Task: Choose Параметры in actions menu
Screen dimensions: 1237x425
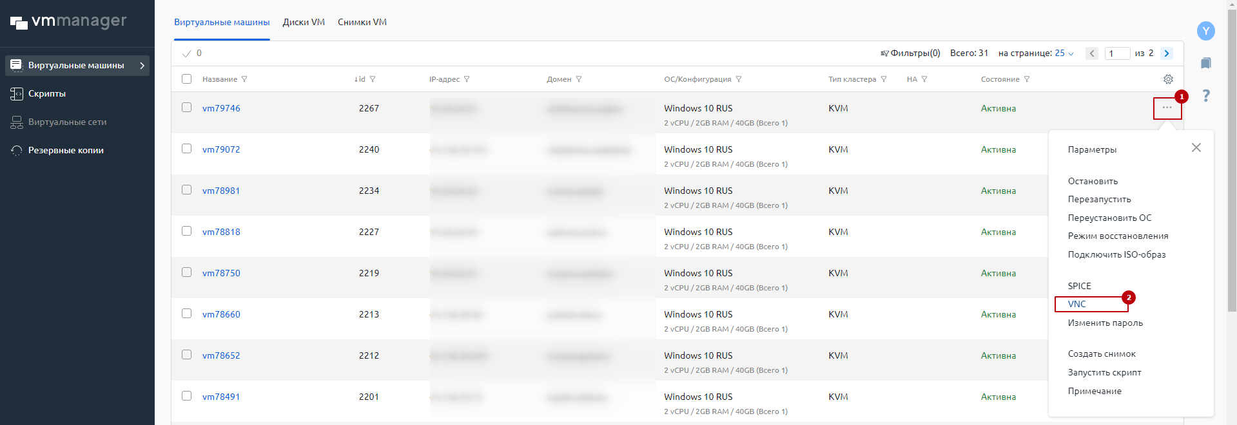Action: (x=1092, y=149)
